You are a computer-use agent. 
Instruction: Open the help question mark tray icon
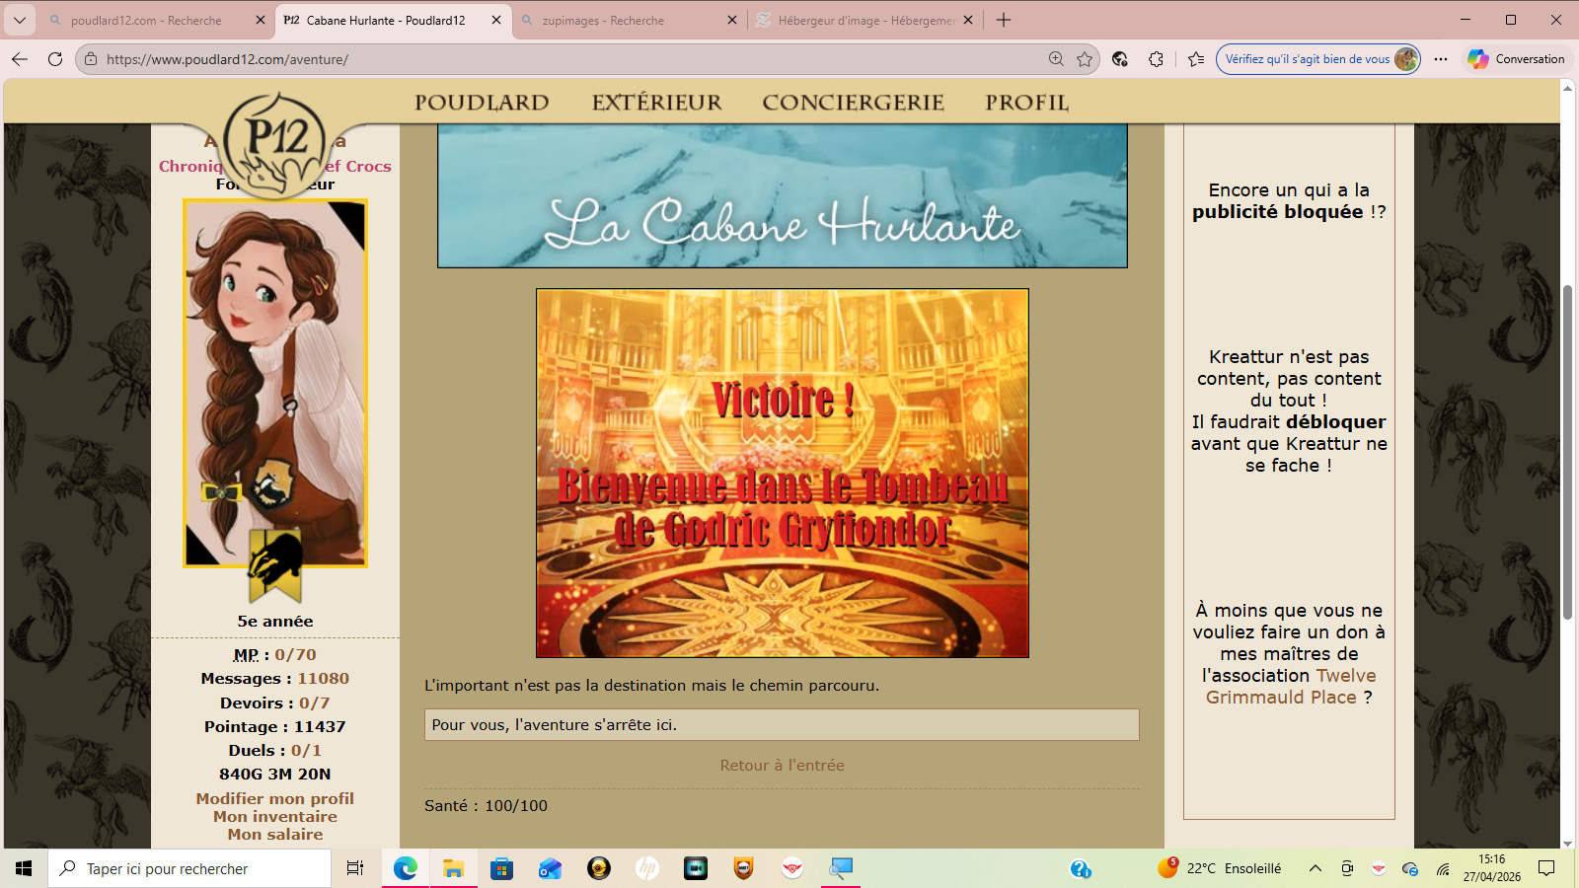tap(1081, 868)
